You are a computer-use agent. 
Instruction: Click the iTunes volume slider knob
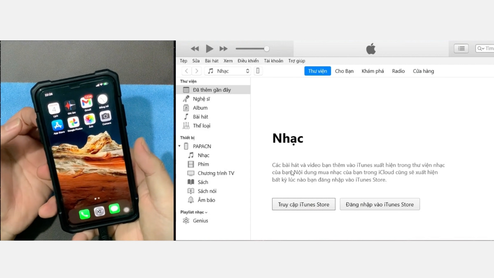(x=267, y=49)
